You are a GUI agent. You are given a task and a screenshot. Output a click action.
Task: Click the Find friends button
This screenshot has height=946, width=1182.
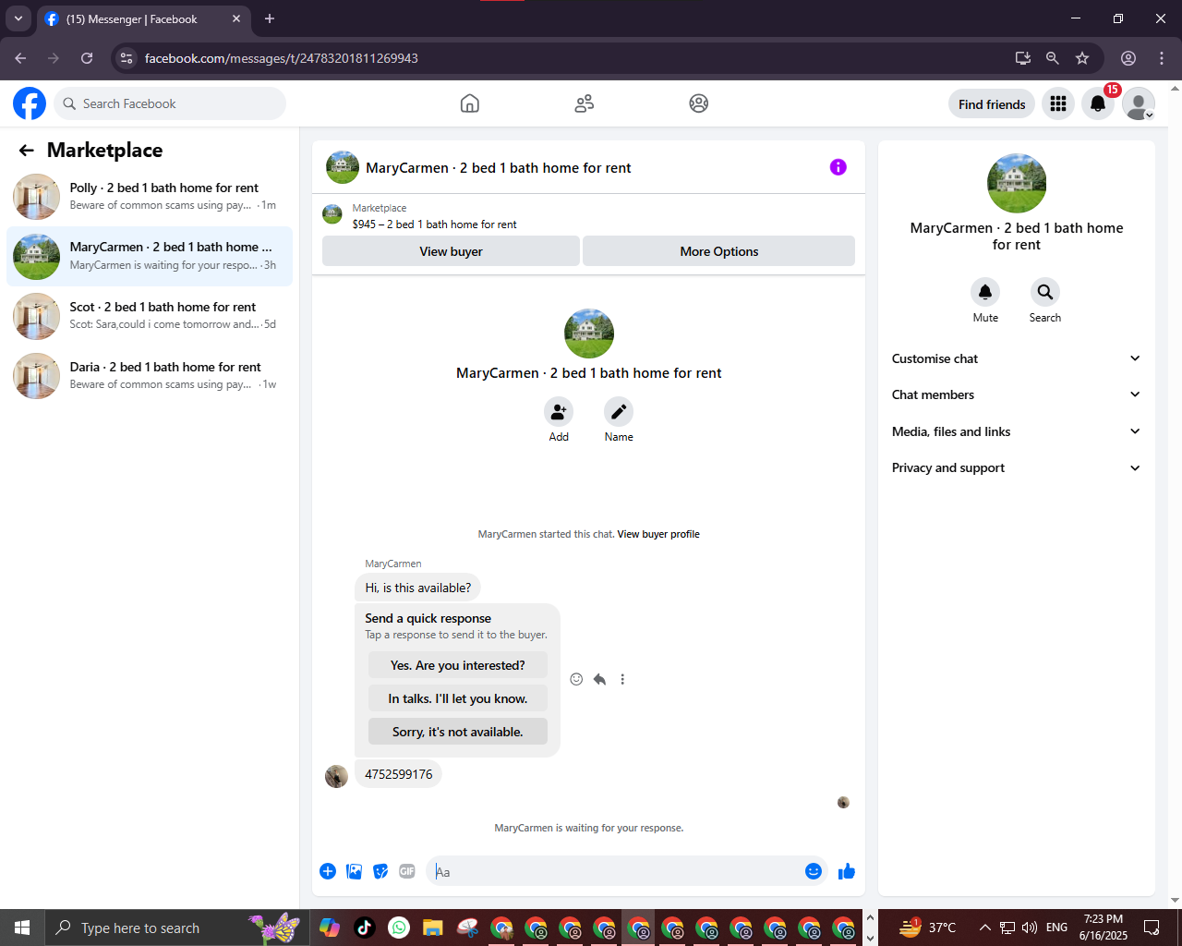point(992,104)
